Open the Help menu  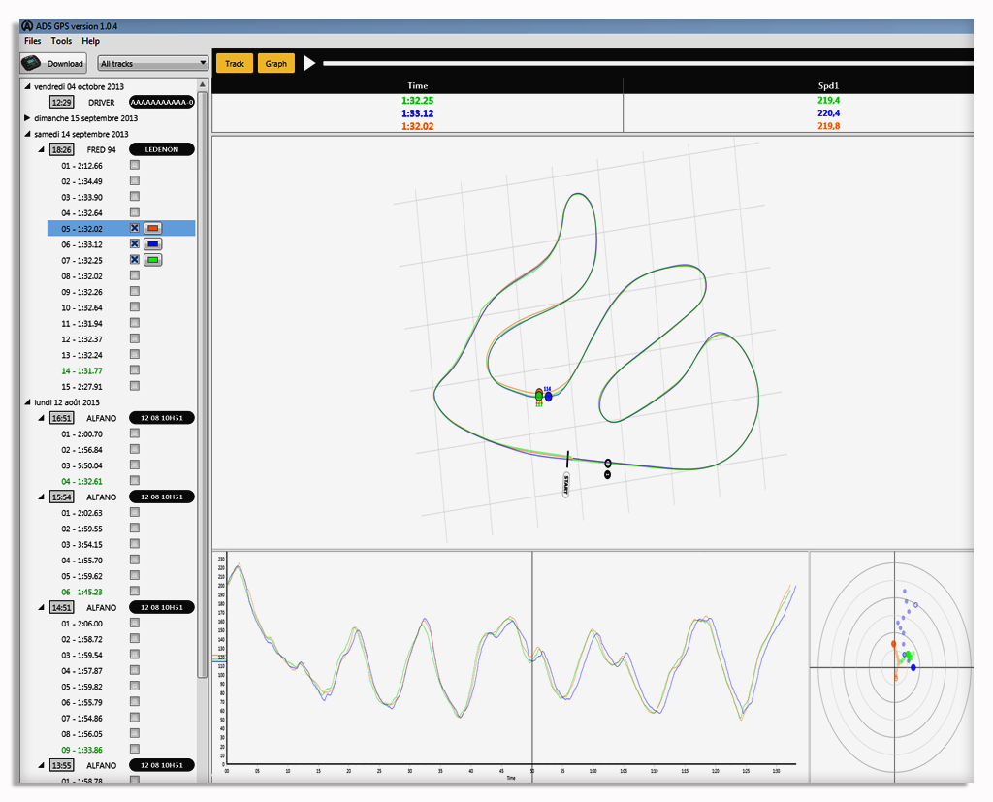(x=90, y=41)
